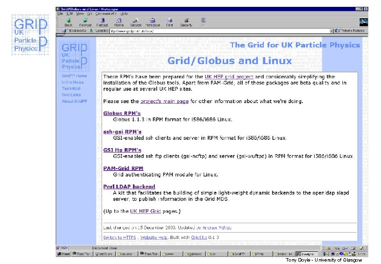
Task: Click the Netscape N logo animation
Action: click(x=363, y=22)
